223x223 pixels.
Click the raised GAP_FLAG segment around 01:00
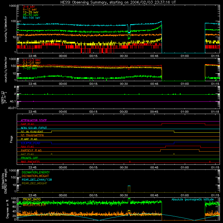[x=183, y=123]
